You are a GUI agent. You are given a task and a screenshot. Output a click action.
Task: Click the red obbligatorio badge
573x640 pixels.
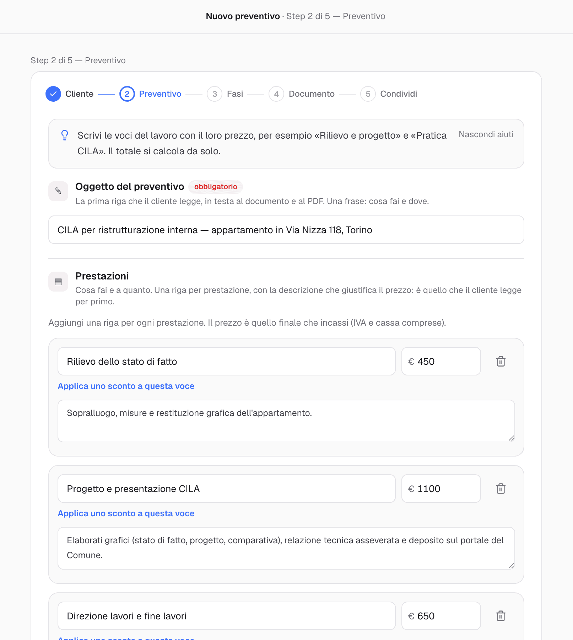(x=216, y=187)
